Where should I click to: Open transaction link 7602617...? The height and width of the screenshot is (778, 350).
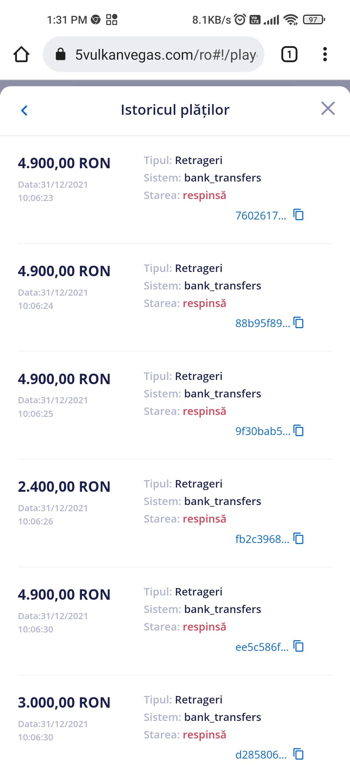pos(261,216)
